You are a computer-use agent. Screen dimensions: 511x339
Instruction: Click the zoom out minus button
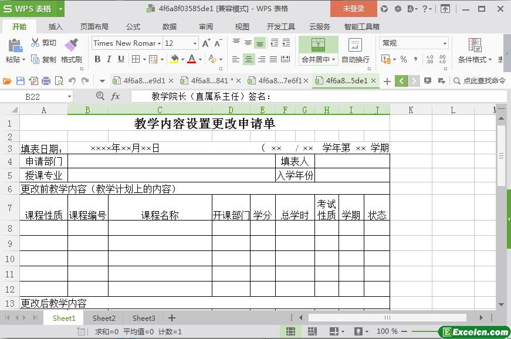coord(404,331)
